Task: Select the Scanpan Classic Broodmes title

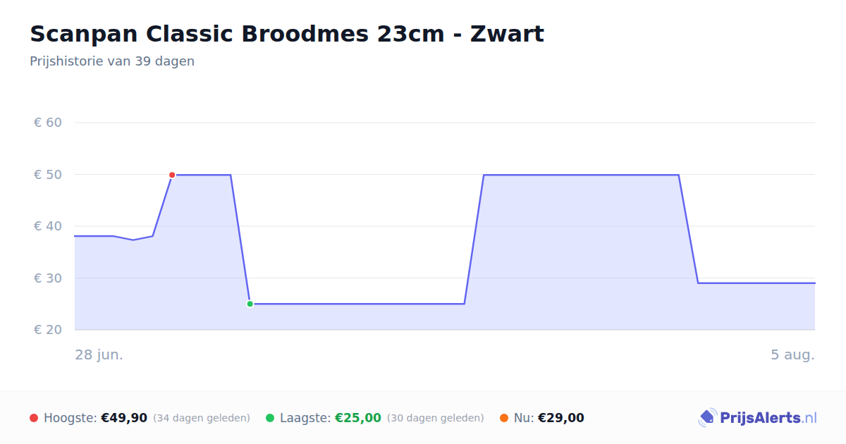Action: [x=287, y=34]
